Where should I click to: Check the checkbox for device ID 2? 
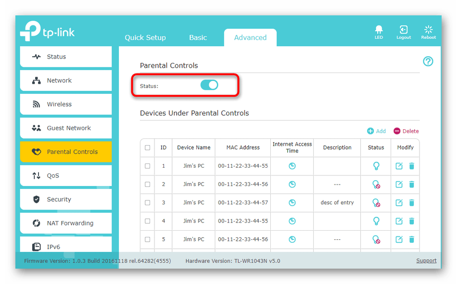click(x=148, y=185)
